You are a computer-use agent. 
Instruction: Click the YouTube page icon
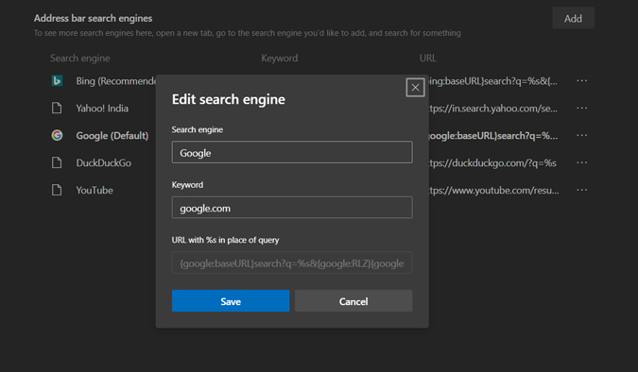(57, 190)
